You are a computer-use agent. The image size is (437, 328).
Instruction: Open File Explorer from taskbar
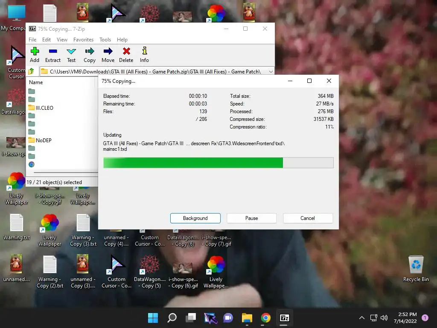[x=247, y=318]
